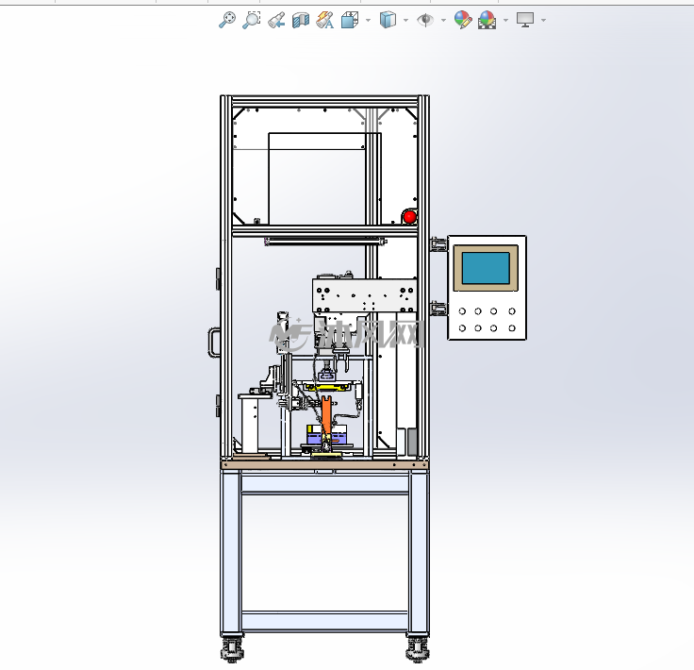Select the orange bracket part in the assembly

tap(326, 416)
